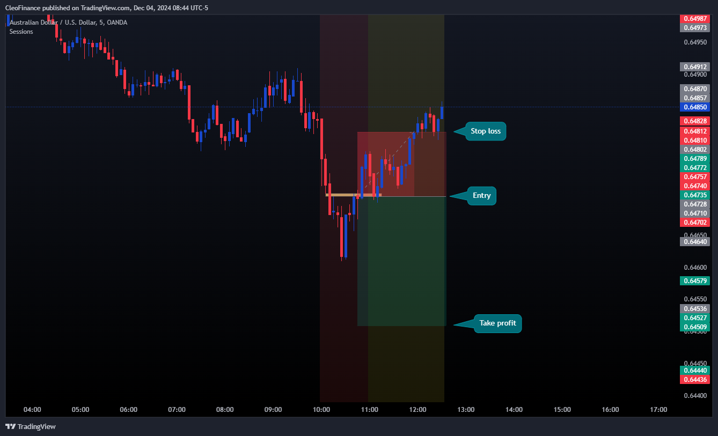This screenshot has height=436, width=718.
Task: Click the red price label 0.64740
Action: [695, 186]
